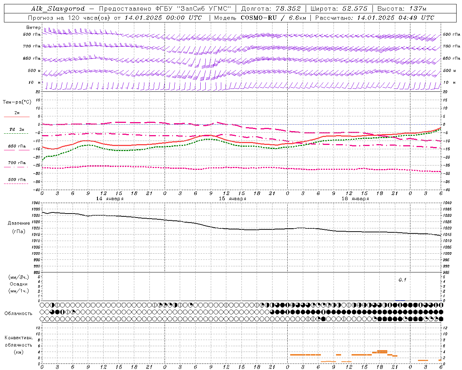
Task: Click the (км) unit under convective cloudiness
Action: coord(19,352)
